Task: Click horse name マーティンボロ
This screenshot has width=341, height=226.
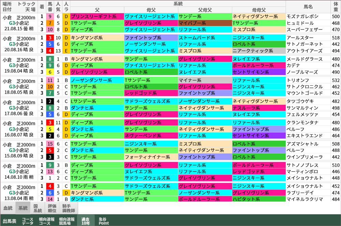Action: coord(302,172)
